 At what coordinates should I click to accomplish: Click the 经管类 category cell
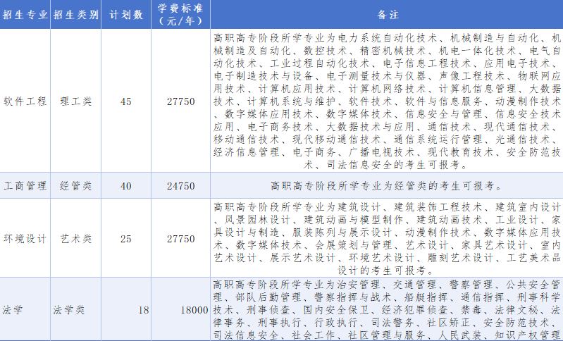(x=75, y=186)
